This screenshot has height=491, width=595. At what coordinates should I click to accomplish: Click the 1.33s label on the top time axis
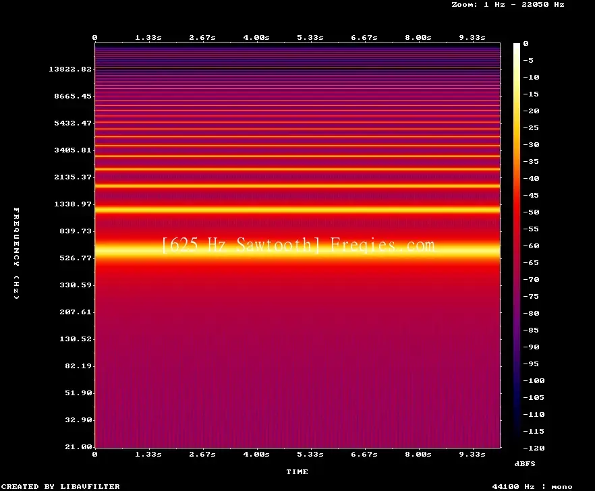pyautogui.click(x=148, y=38)
